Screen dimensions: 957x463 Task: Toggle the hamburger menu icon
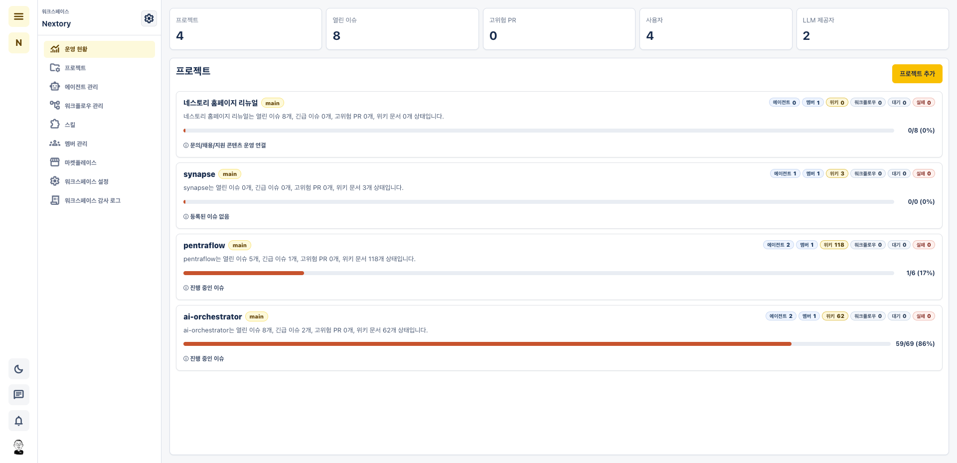[18, 16]
